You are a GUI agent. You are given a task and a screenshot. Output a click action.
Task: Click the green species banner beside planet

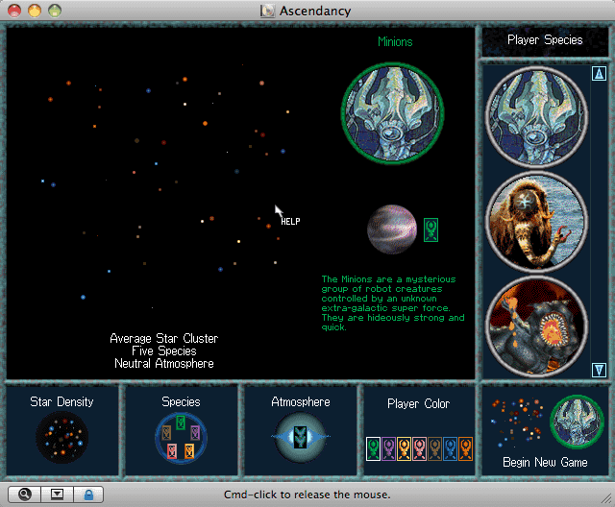430,230
